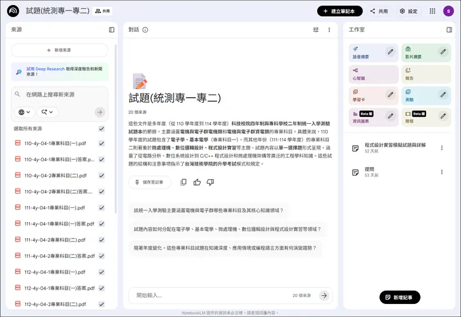
Task: Click the thumbs down icon
Action: point(210,182)
